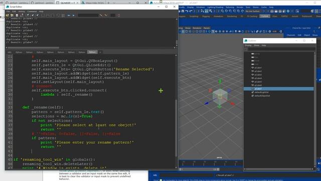Screen dimensions: 321x181
Task: Open History menu in Script Editor
Action: 22,12
